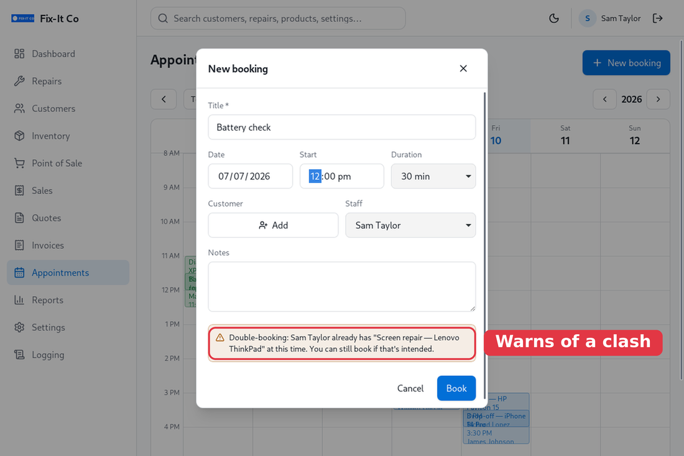Viewport: 684px width, 456px height.
Task: Click the search box
Action: click(x=278, y=18)
